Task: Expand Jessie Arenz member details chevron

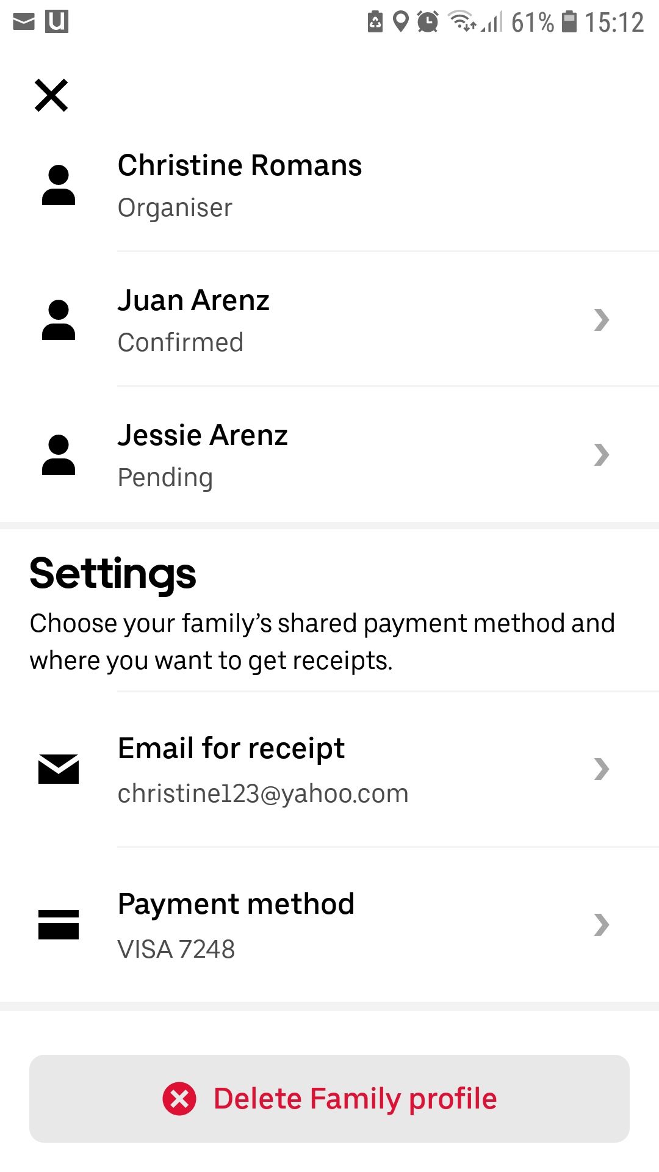Action: 602,455
